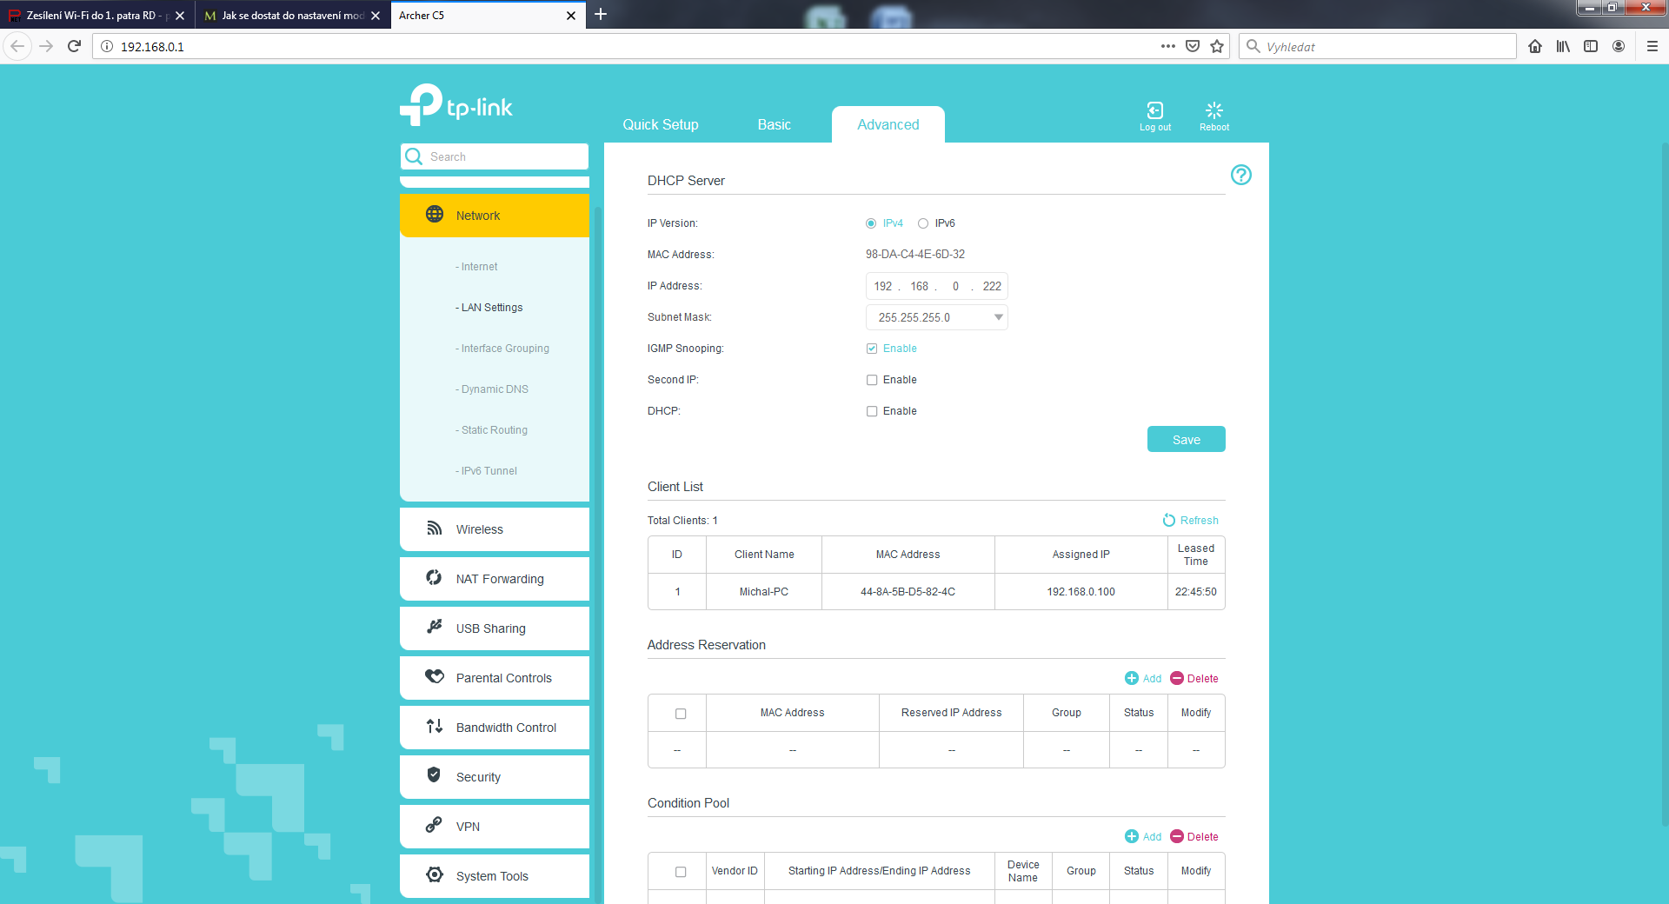Open the page actions three-dots menu

[1168, 46]
